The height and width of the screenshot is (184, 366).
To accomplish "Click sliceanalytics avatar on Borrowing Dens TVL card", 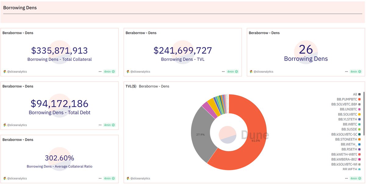I will click(x=128, y=72).
